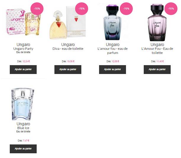Open the L'Amour Fou - Eau de toilette link
181x158 pixels.
point(157,51)
